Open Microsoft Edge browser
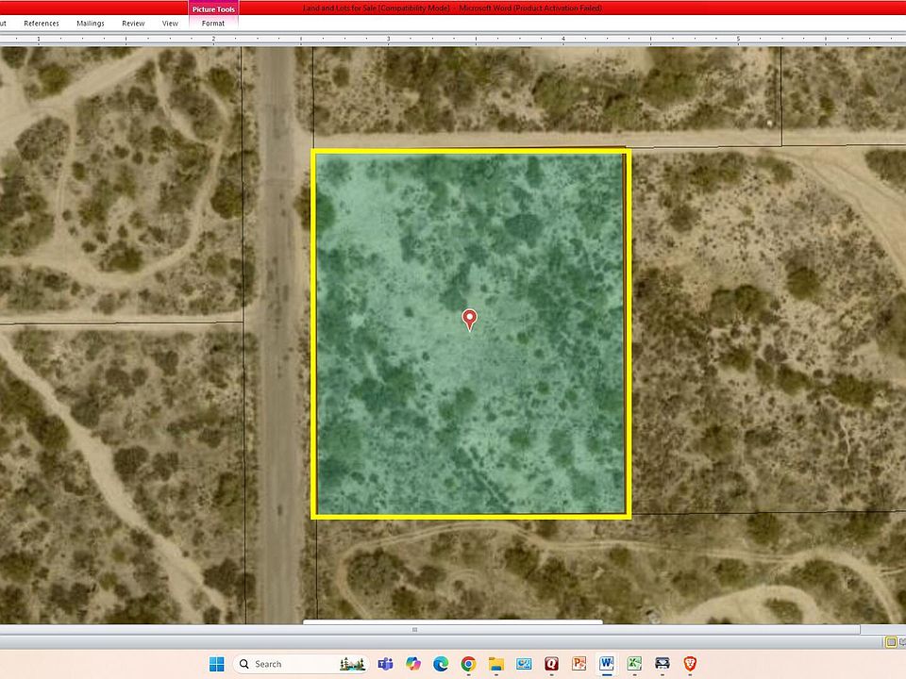The width and height of the screenshot is (906, 679). coord(440,664)
